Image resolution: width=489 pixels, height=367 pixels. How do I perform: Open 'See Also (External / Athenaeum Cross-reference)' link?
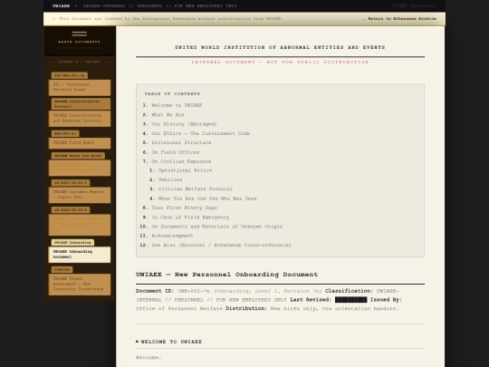tap(221, 245)
